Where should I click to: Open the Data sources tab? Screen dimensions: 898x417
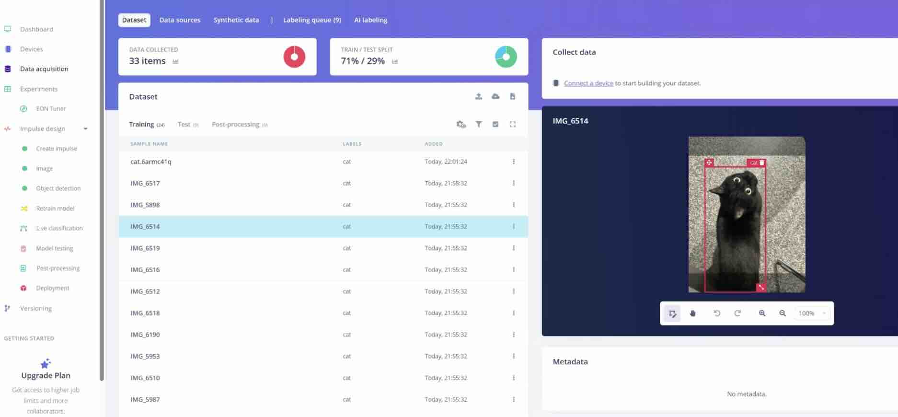tap(180, 20)
